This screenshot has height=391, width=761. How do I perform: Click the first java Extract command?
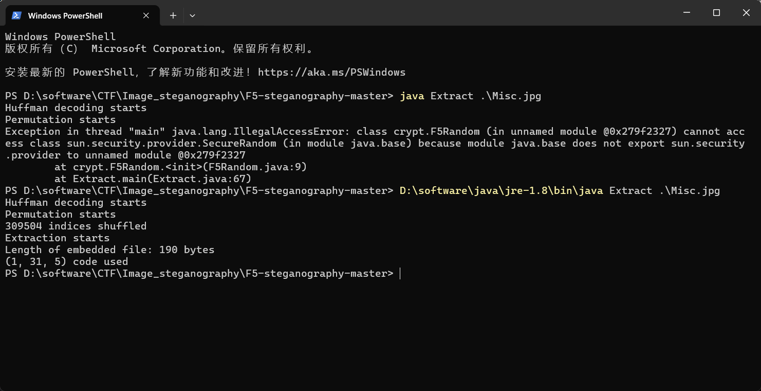coord(471,96)
